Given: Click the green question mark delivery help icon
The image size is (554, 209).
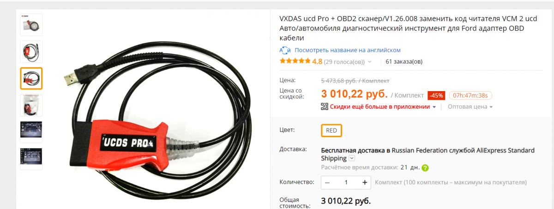Looking at the screenshot, I should (425, 168).
